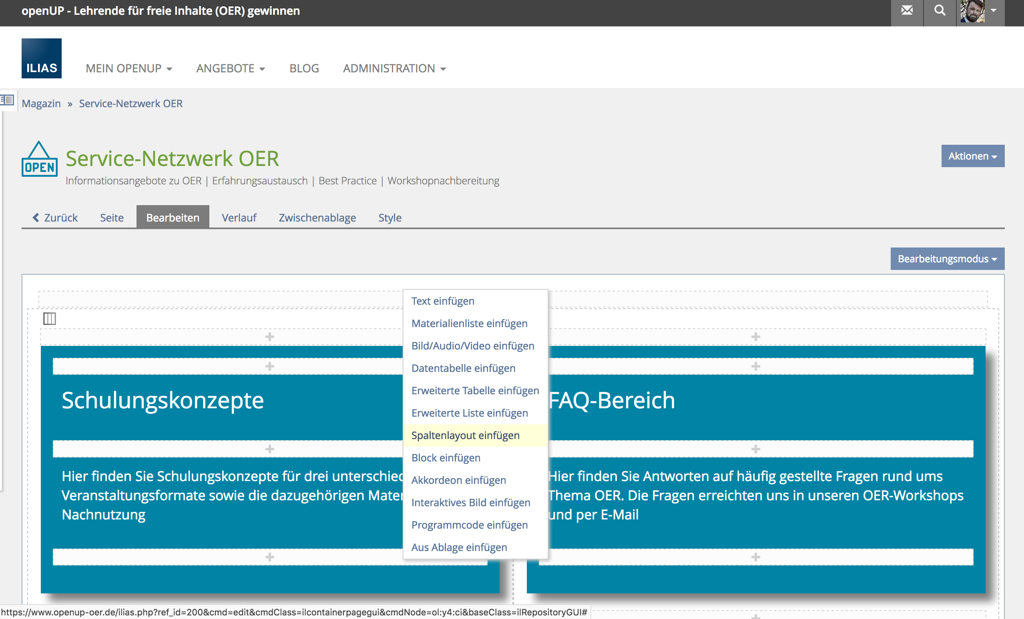The image size is (1024, 619).
Task: Click the plus icon above FAQ-Bereich heading
Action: (x=755, y=366)
